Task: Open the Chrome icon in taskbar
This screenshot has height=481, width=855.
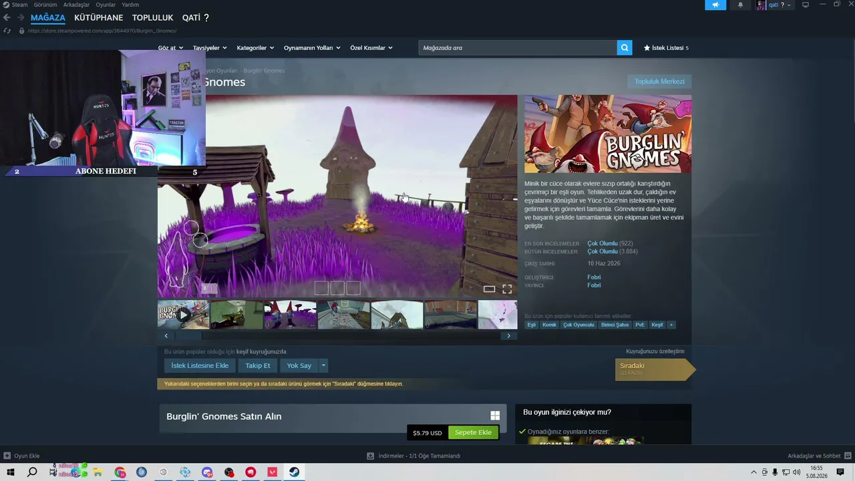Action: coord(120,472)
